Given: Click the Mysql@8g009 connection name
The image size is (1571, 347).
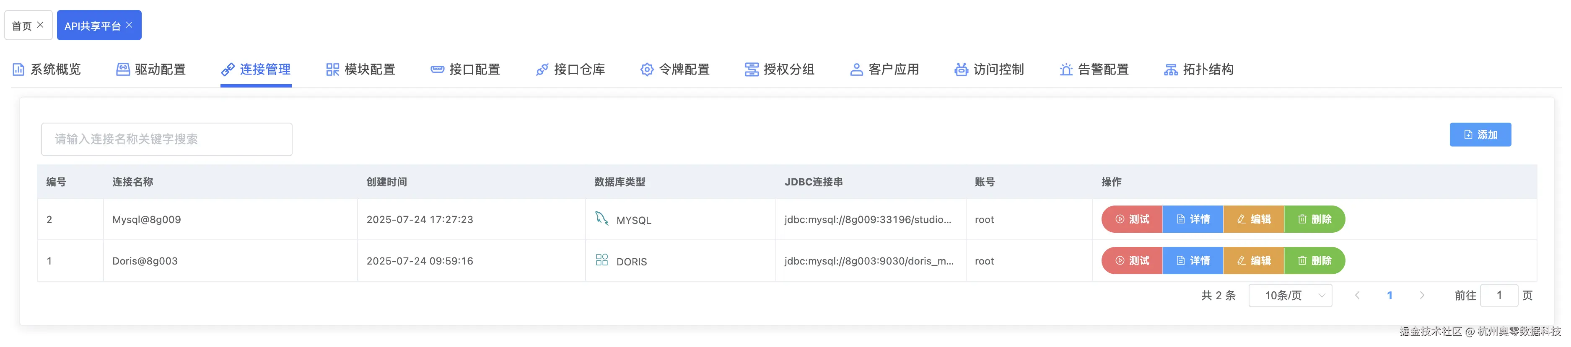Looking at the screenshot, I should tap(146, 220).
